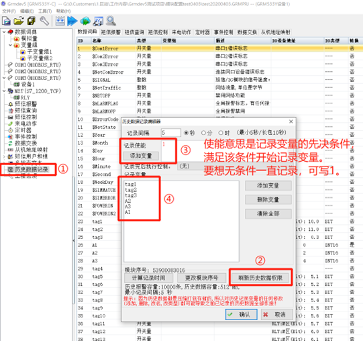
Task: Switch to the 定时器 tab
Action: coord(203,32)
